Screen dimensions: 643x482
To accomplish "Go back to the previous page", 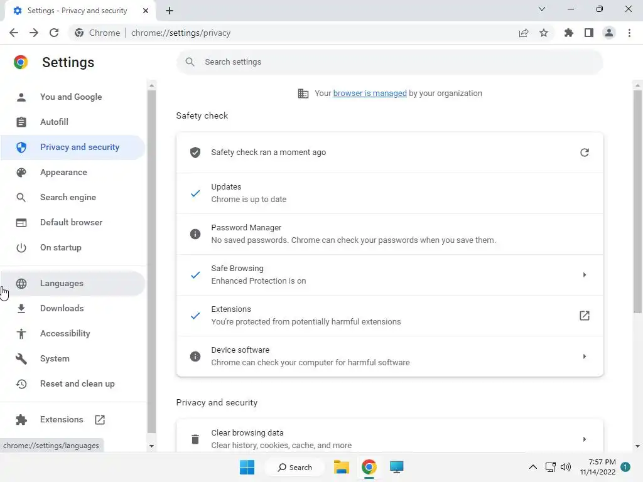I will tap(14, 33).
